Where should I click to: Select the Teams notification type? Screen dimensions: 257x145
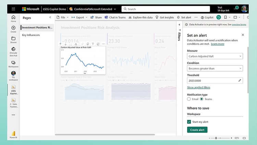coord(201,99)
